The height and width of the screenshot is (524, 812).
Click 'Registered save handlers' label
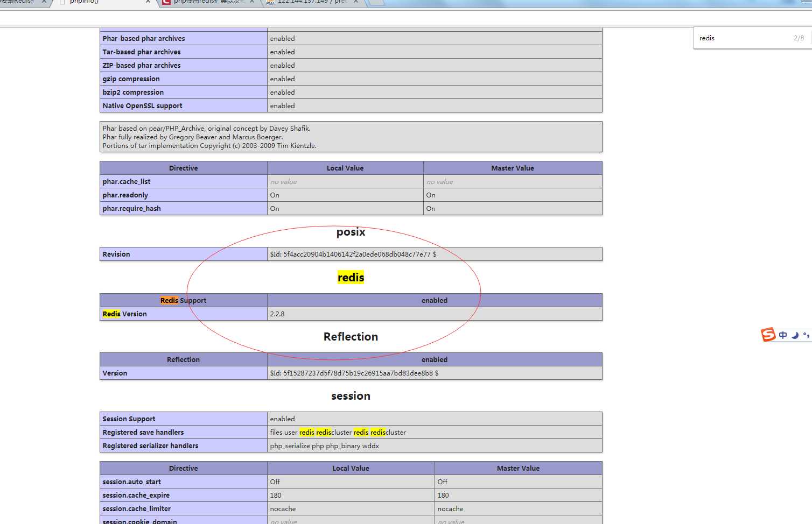[x=143, y=432]
